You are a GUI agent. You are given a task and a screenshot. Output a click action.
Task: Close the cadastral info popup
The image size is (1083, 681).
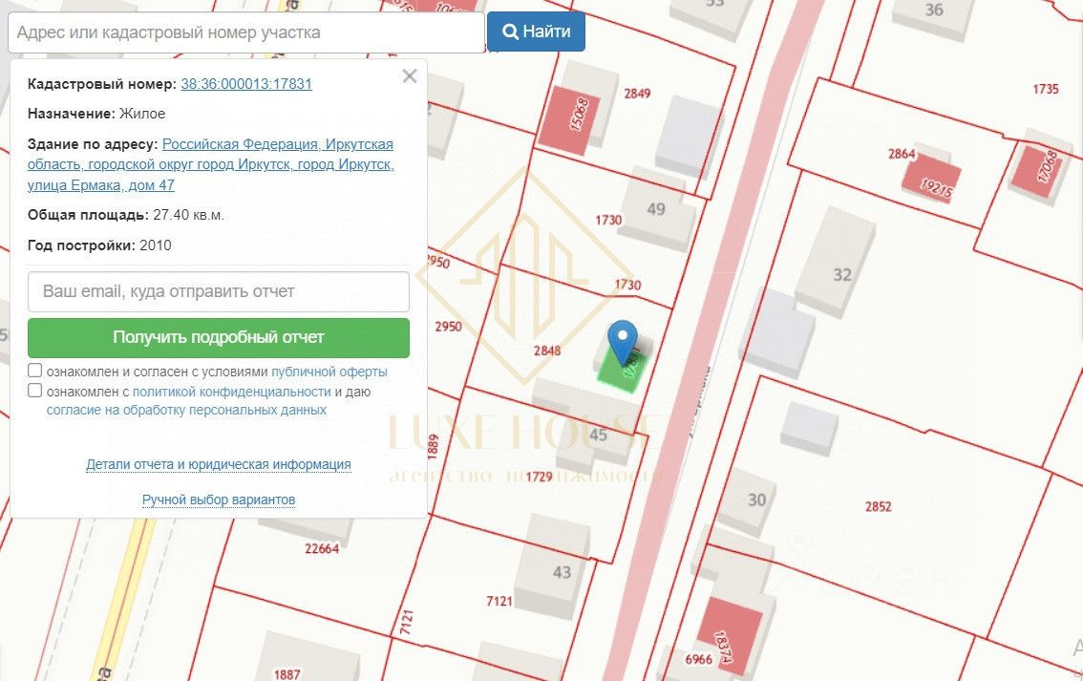[x=410, y=76]
